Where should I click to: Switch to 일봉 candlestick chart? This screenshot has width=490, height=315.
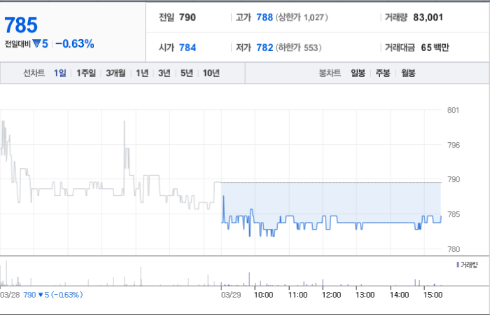[358, 73]
